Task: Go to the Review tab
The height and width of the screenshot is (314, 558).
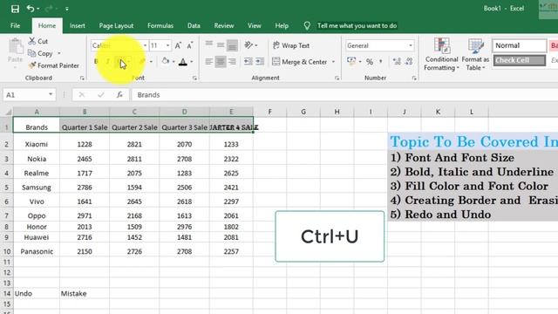Action: click(x=224, y=25)
